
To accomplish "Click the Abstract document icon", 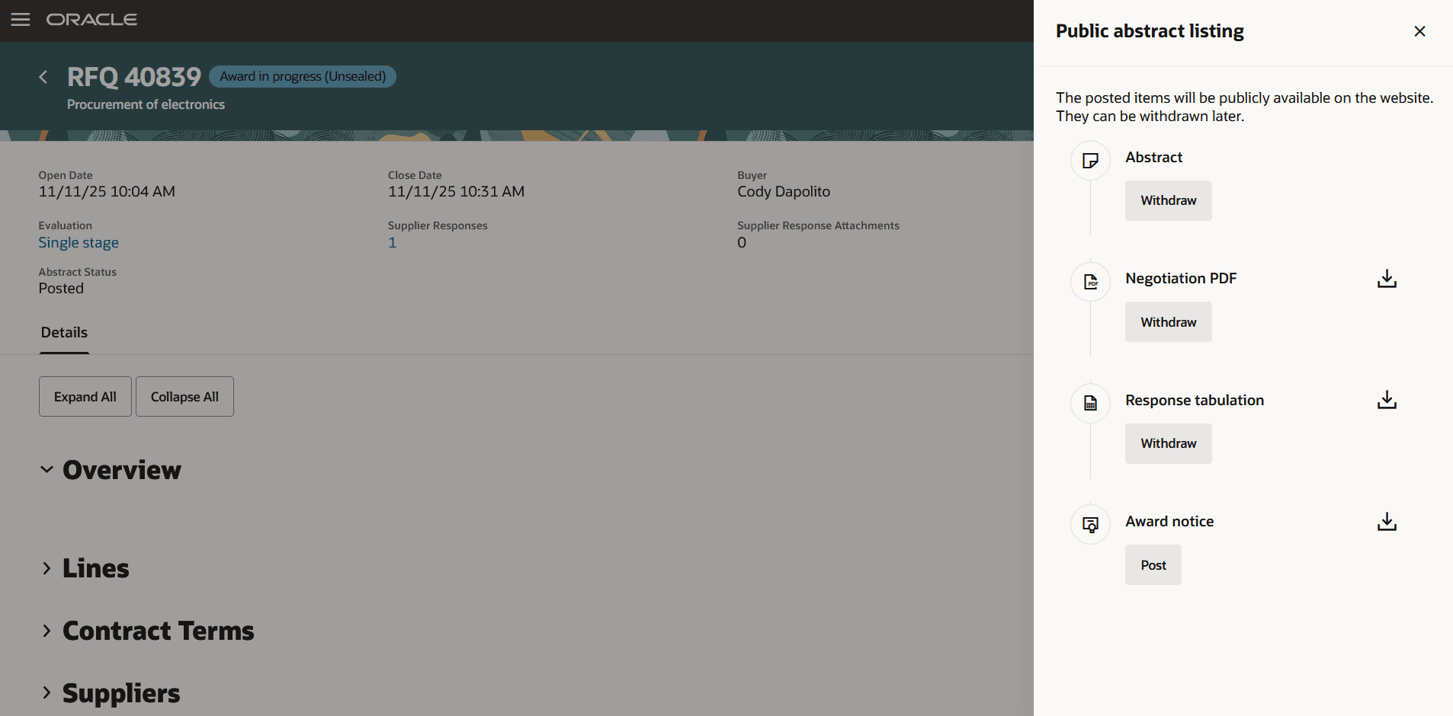I will pyautogui.click(x=1089, y=160).
